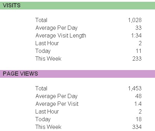Click the Visits Today label
The image size is (155, 131).
43,51
